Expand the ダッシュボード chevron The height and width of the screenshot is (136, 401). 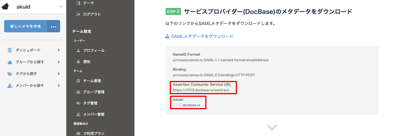[x=59, y=50]
